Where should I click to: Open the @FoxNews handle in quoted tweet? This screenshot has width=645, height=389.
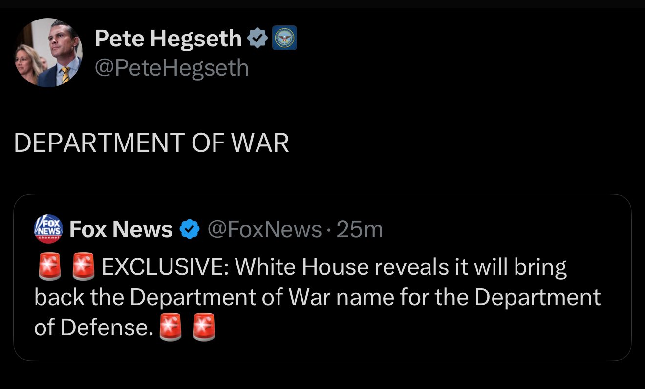(x=264, y=229)
